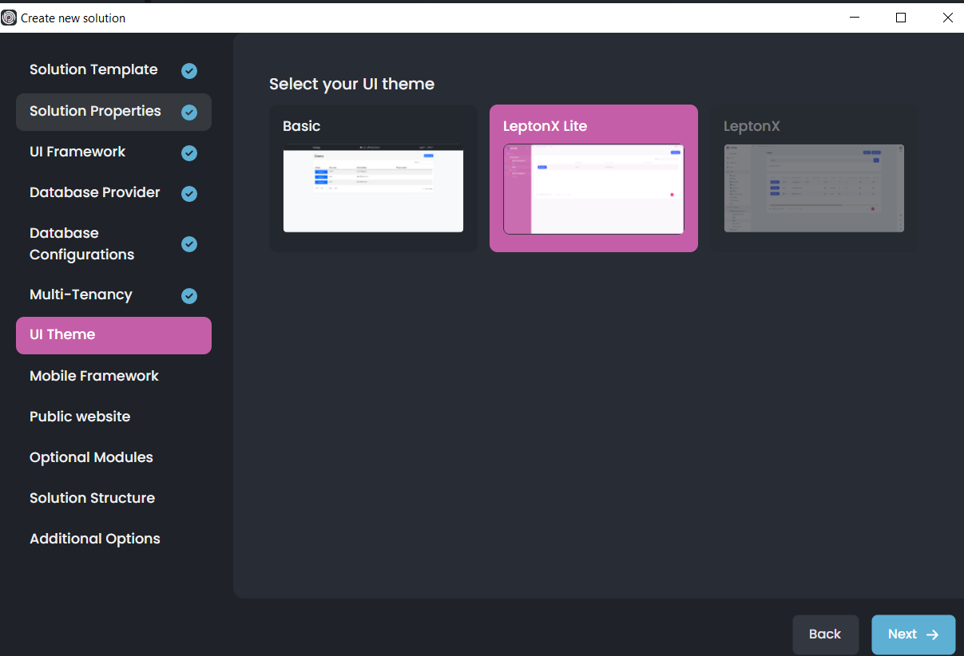Click the checkmark icon beside Solution Properties
This screenshot has width=964, height=656.
click(x=189, y=113)
